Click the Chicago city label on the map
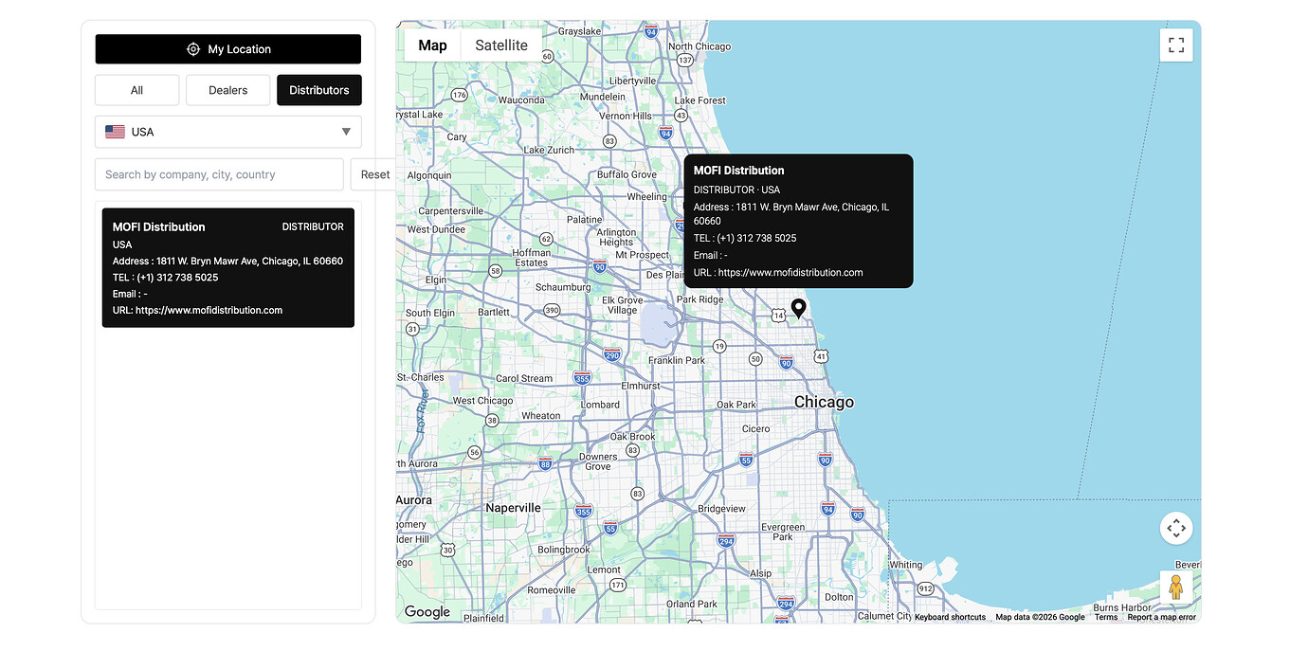1308x669 pixels. (x=824, y=402)
